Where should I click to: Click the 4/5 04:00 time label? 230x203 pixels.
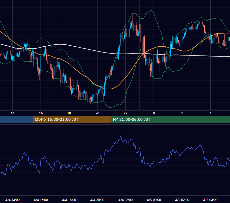tap(210, 200)
